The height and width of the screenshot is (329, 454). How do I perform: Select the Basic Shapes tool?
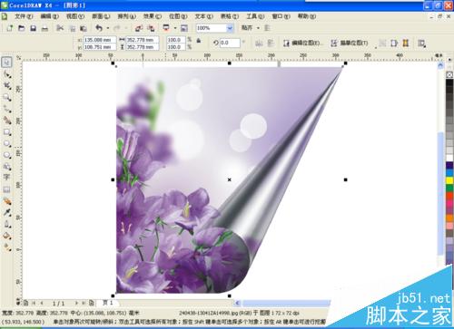coord(7,167)
